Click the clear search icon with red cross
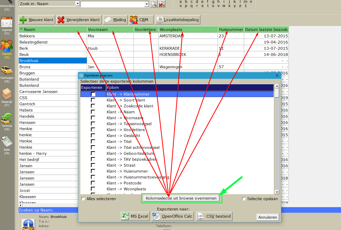This screenshot has height=230, width=341. tap(161, 4)
